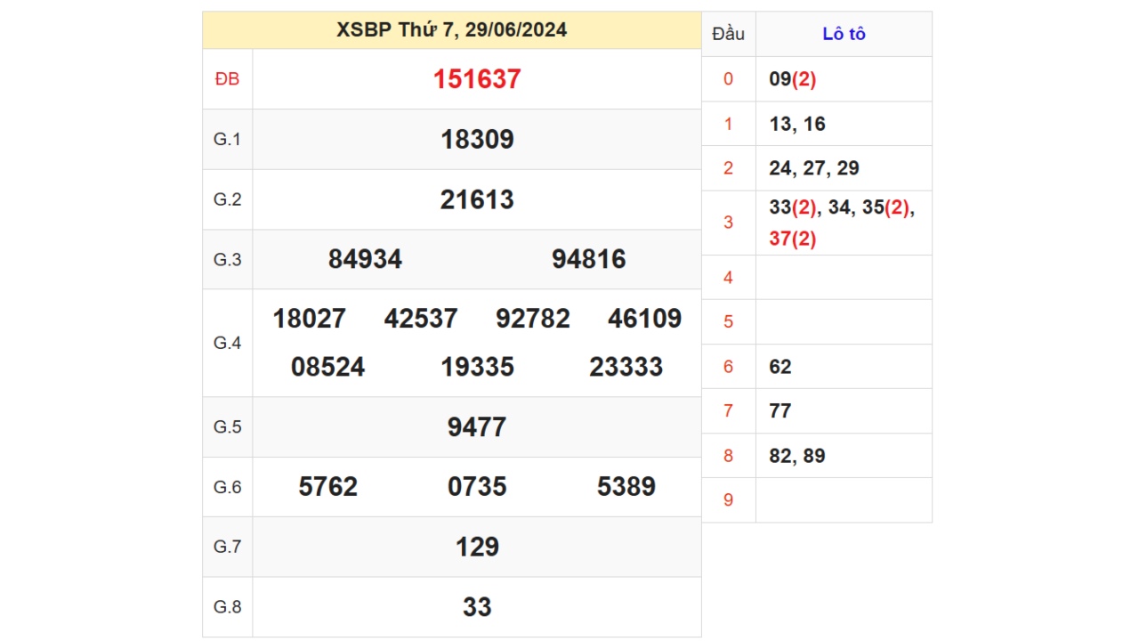The height and width of the screenshot is (641, 1139).
Task: Click third prize number 84934
Action: (365, 259)
